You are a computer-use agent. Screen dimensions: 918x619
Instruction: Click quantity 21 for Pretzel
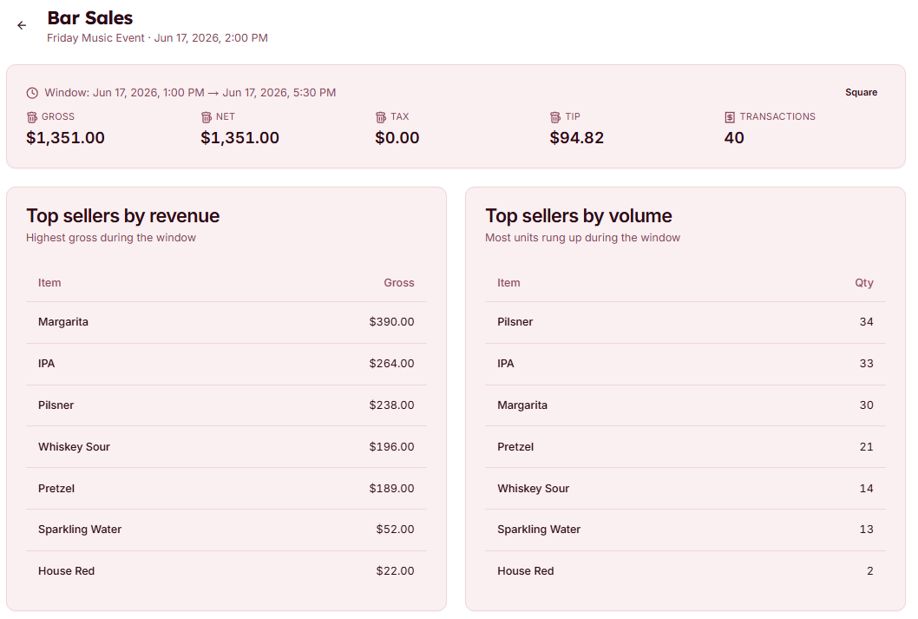pos(867,447)
